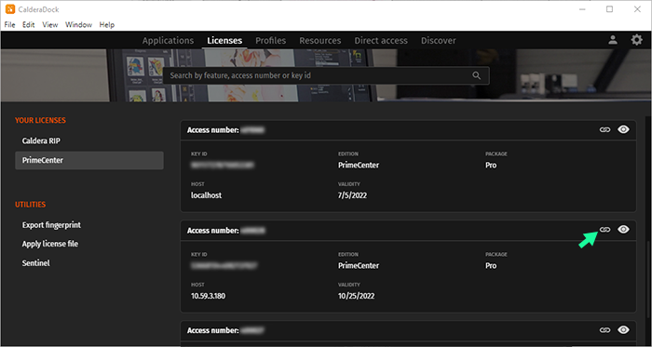
Task: Click link icon on the 10.59.3.180 license card
Action: (604, 230)
